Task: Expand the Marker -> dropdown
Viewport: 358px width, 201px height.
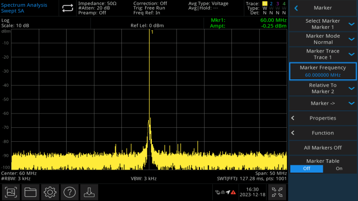Action: pyautogui.click(x=322, y=103)
